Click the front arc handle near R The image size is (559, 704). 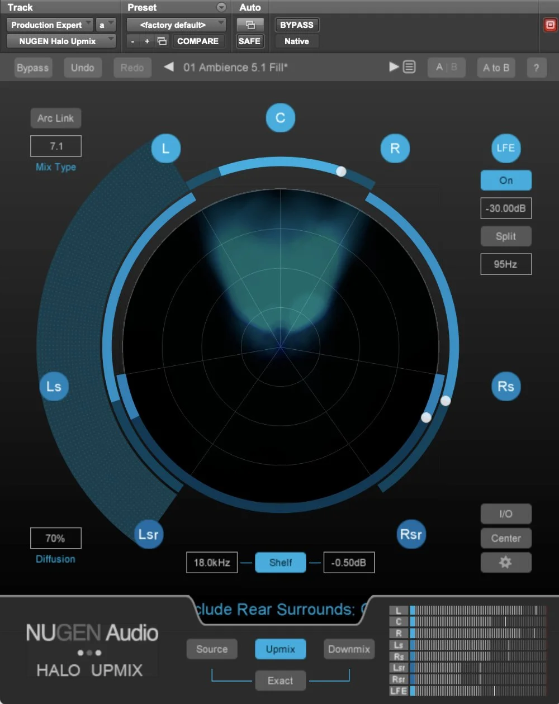point(341,171)
